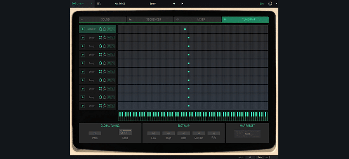The width and height of the screenshot is (349, 159).
Task: Click the second slot root marker
Action: pos(189,38)
